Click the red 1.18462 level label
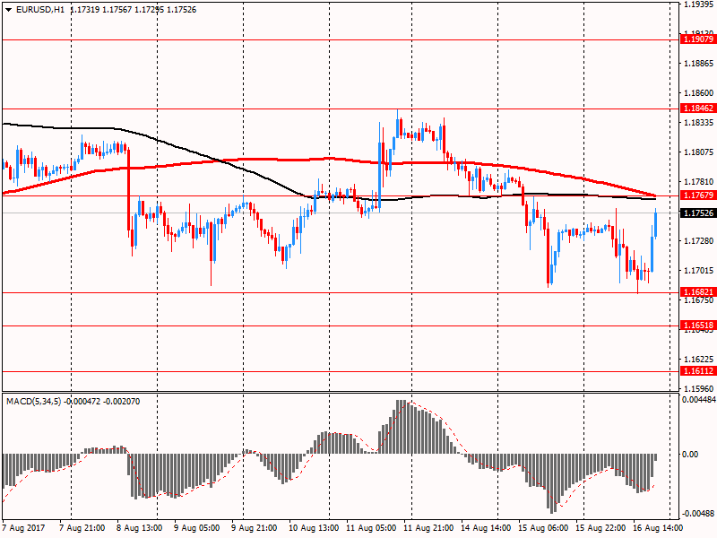 point(698,108)
